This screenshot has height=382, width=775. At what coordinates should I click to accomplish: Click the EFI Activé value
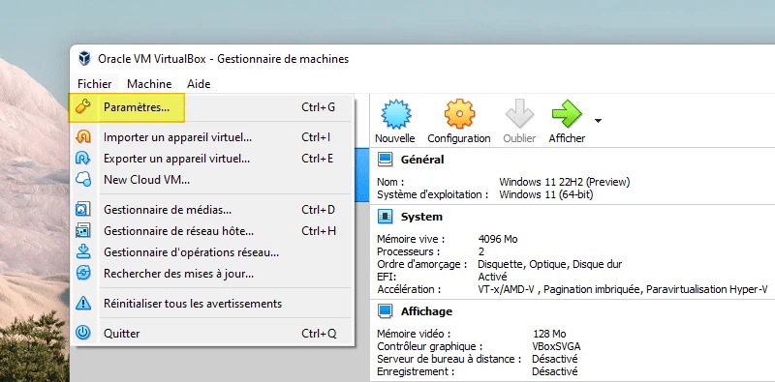pos(492,277)
